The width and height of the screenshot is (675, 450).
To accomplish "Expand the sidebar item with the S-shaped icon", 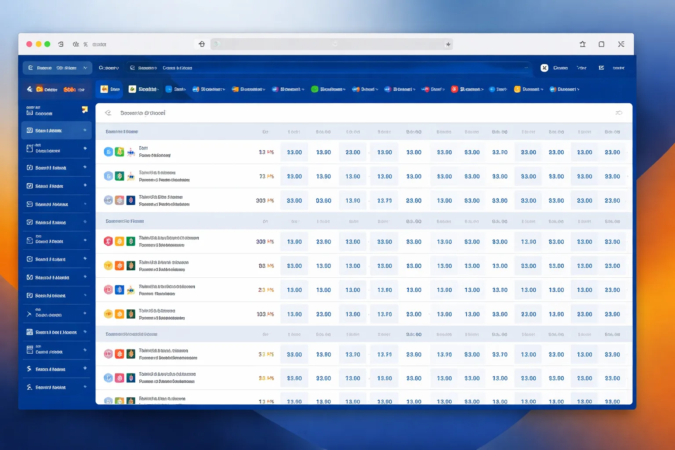I will pyautogui.click(x=85, y=368).
